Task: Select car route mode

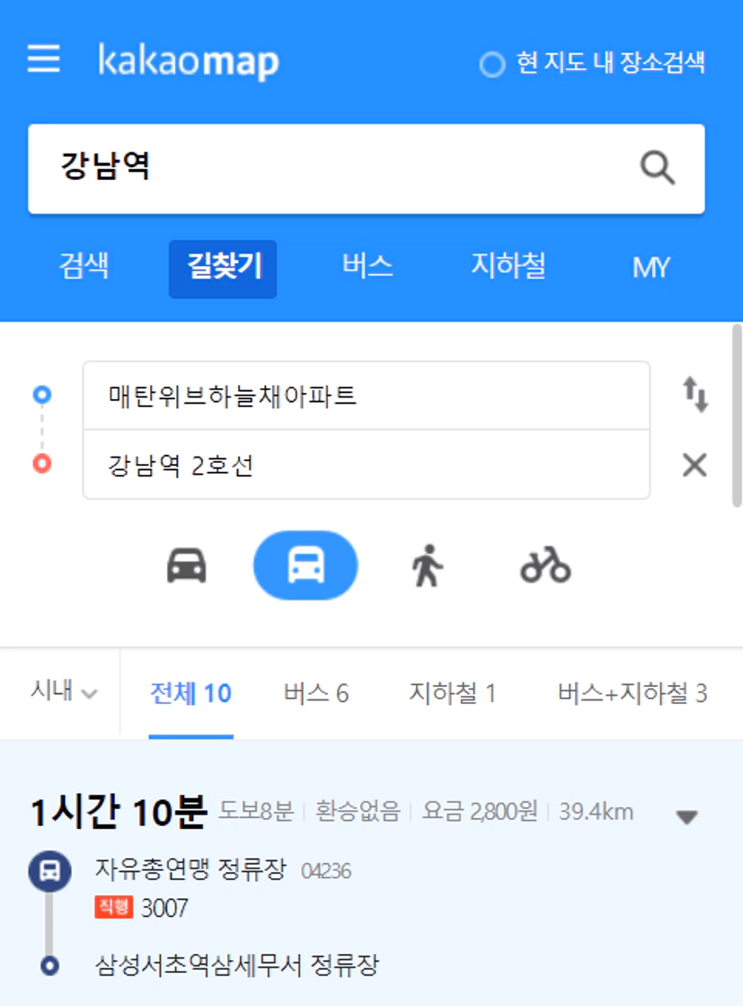Action: coord(187,565)
